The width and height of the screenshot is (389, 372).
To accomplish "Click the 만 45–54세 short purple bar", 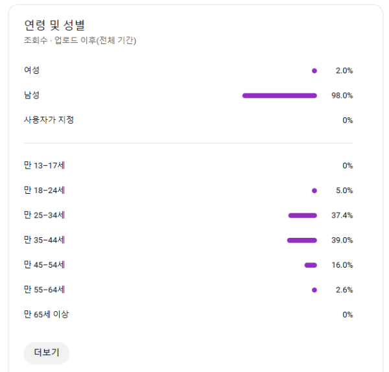I will point(311,265).
